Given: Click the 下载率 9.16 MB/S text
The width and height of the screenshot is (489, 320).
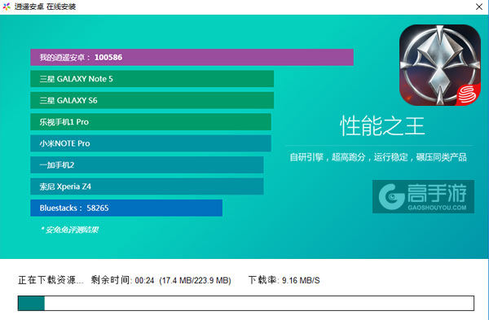Looking at the screenshot, I should 284,280.
